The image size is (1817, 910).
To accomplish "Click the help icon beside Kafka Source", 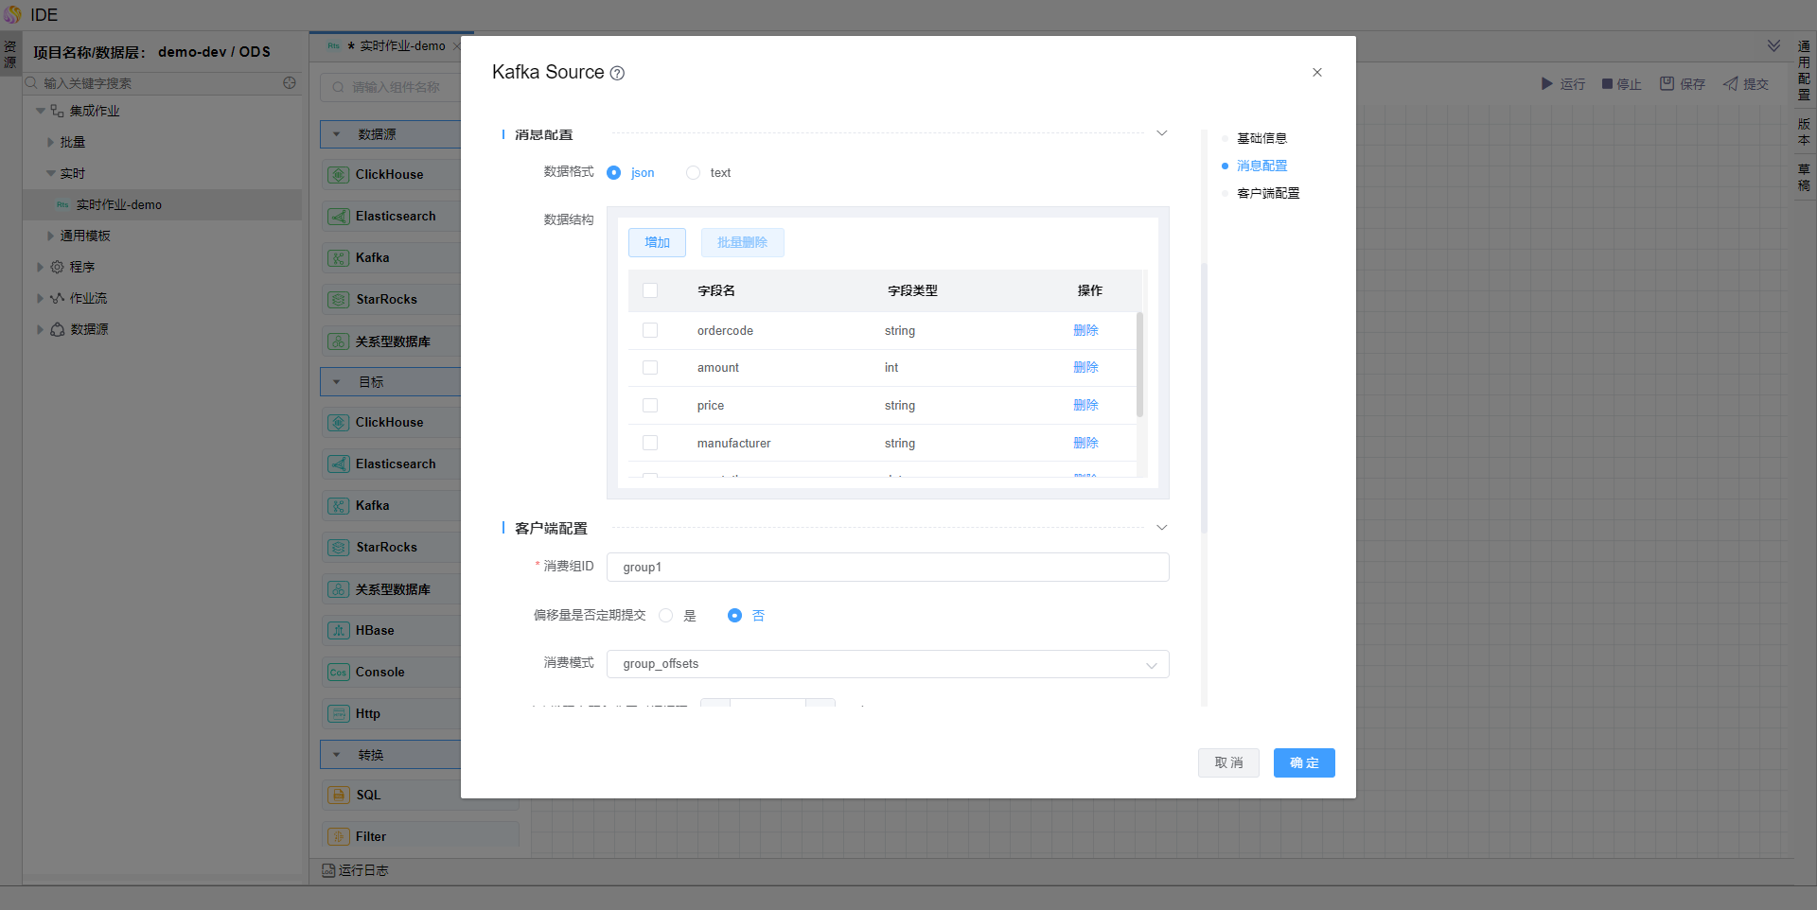I will coord(617,74).
